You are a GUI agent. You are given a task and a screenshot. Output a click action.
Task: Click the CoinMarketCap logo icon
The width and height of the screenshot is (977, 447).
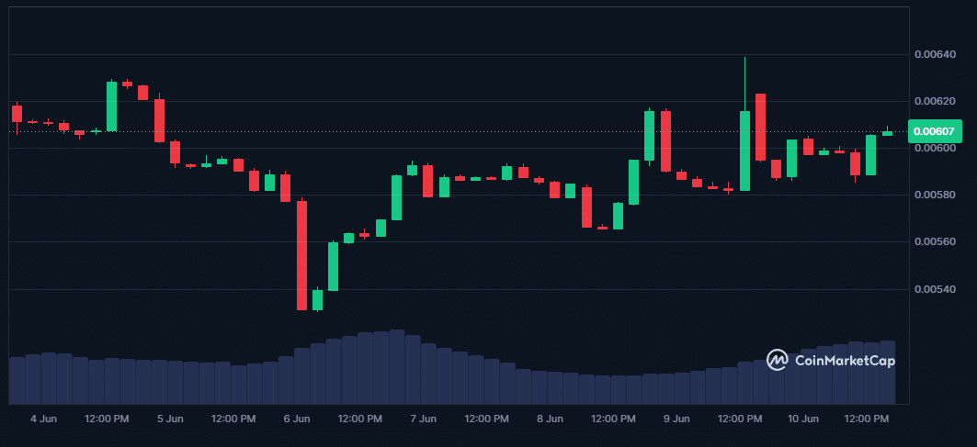(778, 360)
